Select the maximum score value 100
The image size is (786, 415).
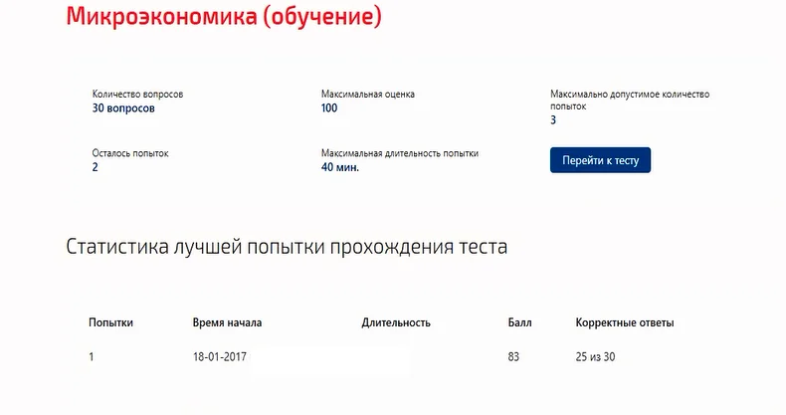329,107
